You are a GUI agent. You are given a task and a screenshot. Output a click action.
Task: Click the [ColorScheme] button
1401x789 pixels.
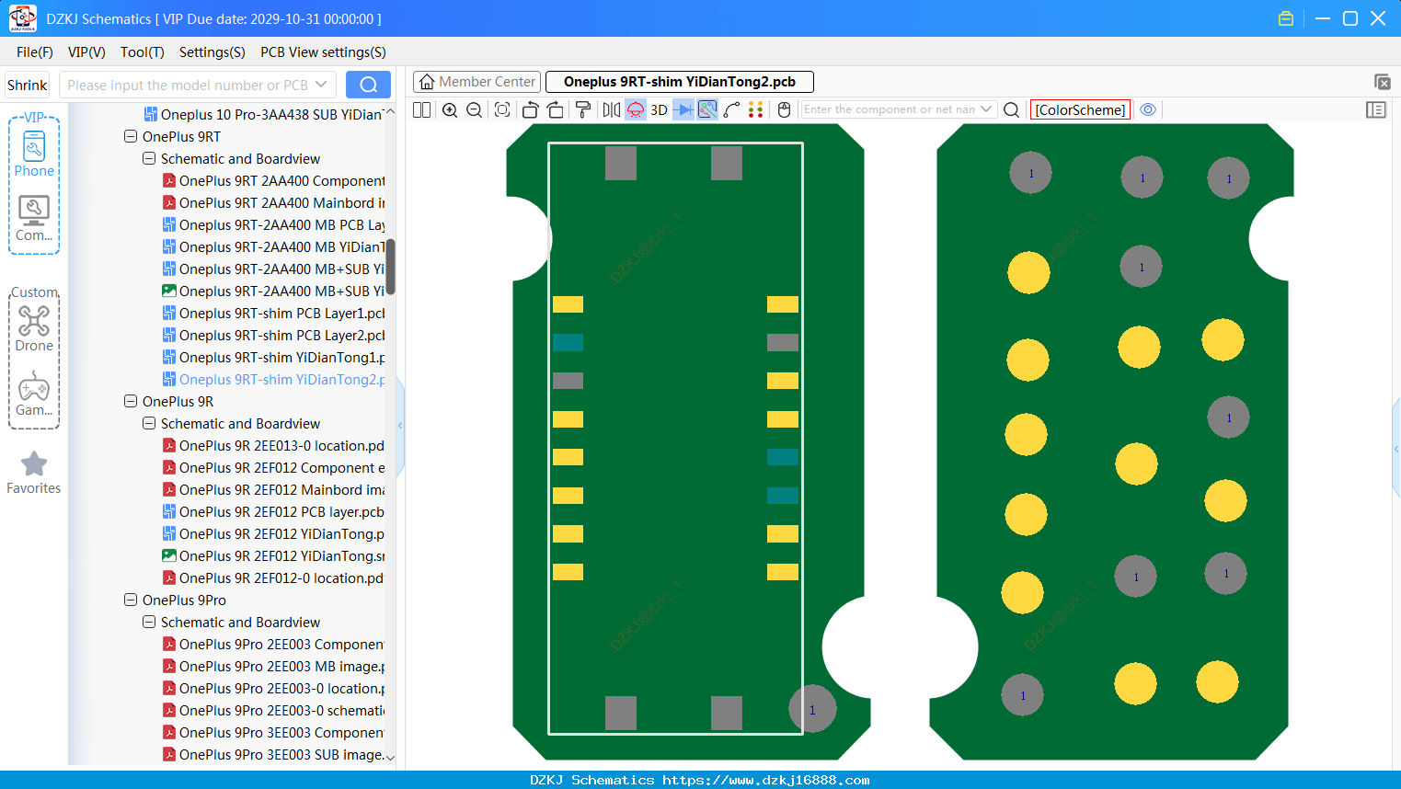(x=1080, y=110)
